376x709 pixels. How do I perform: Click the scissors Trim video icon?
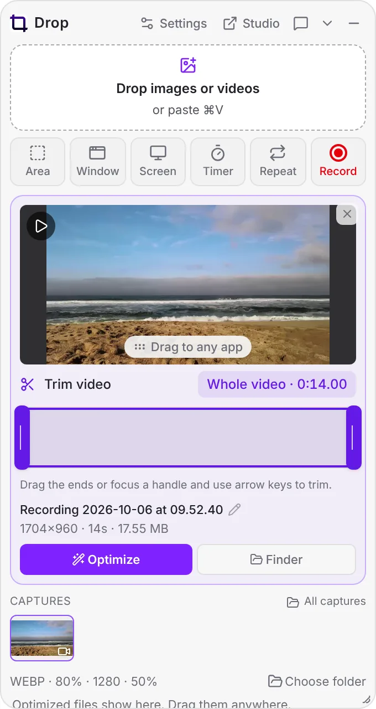tap(27, 384)
